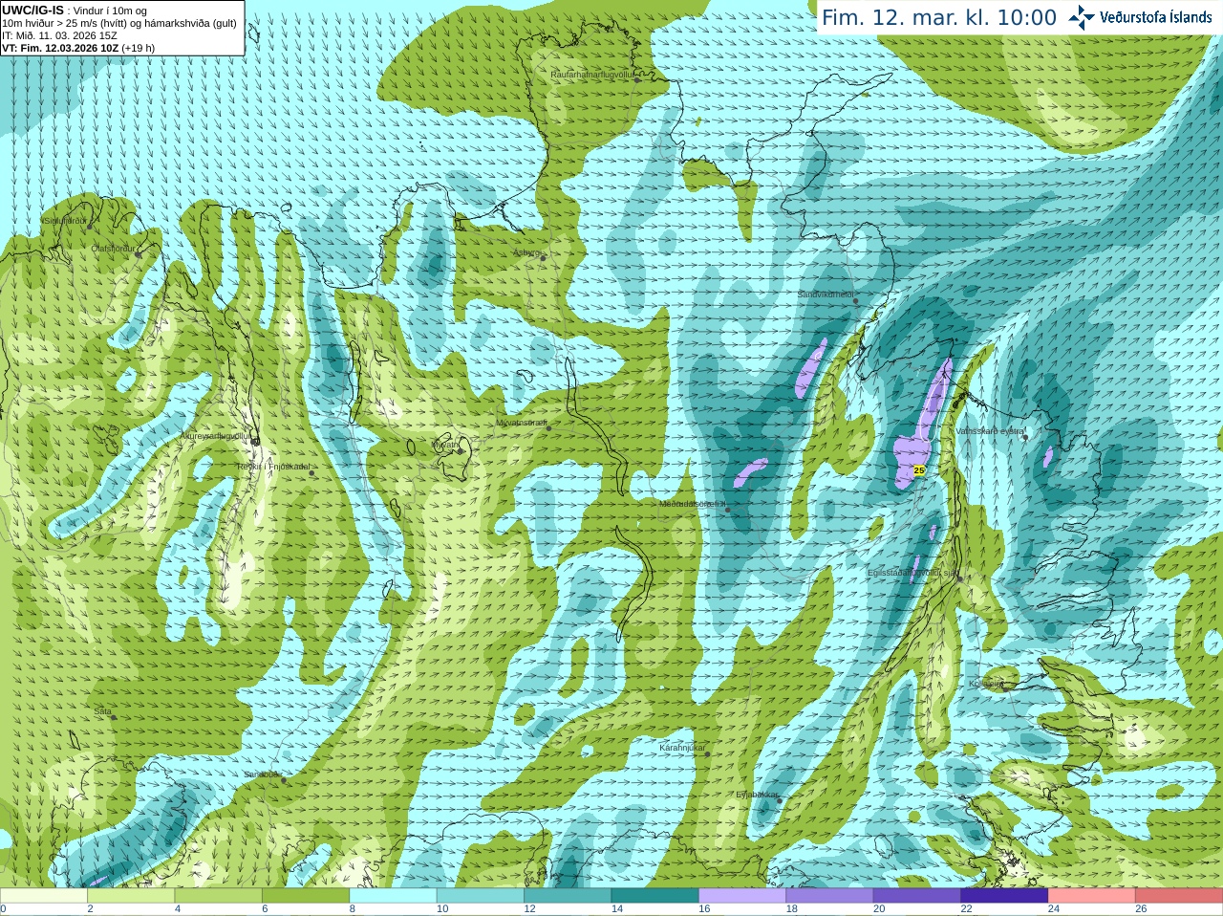Select the Ásbyrgi station dot
The width and height of the screenshot is (1223, 916).
544,258
